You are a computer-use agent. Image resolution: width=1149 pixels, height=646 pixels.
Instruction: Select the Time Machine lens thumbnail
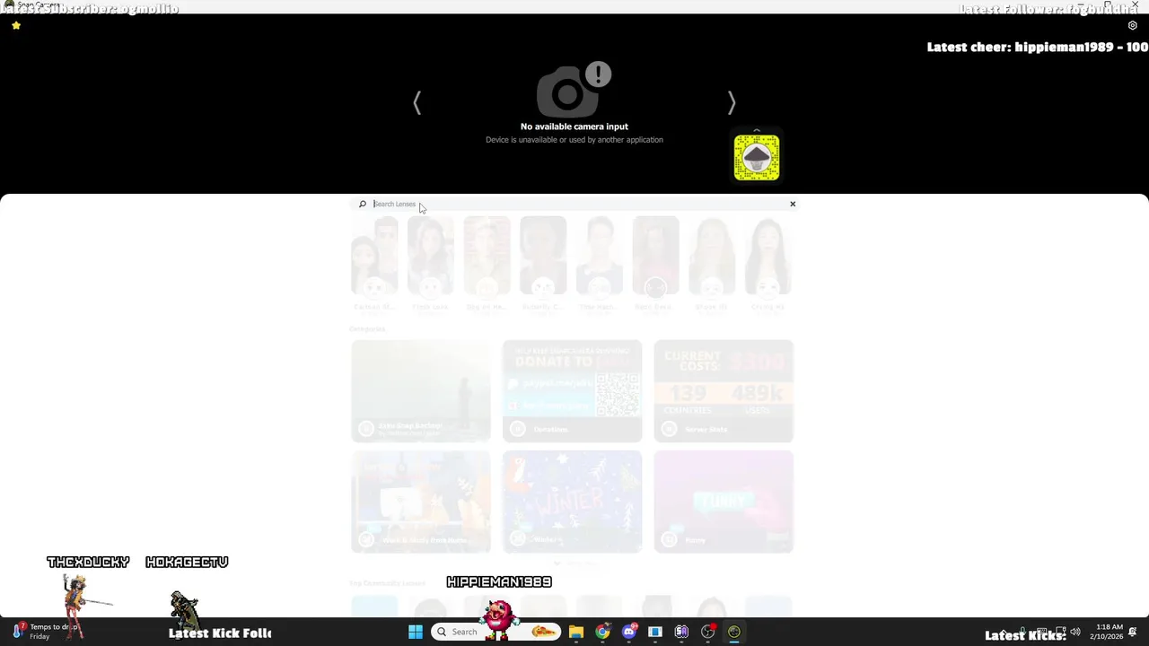(x=600, y=256)
